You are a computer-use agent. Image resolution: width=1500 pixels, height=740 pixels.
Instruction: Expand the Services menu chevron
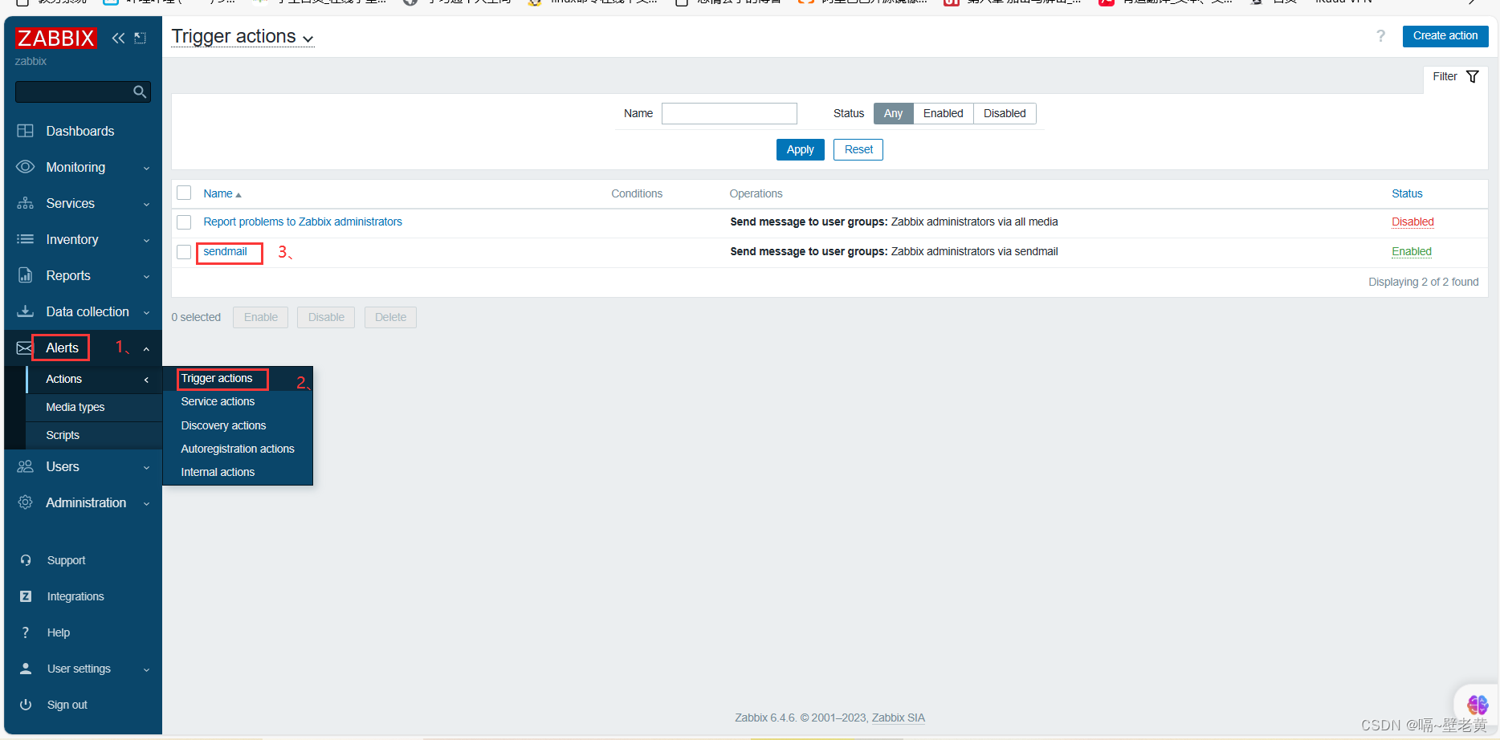coord(146,204)
